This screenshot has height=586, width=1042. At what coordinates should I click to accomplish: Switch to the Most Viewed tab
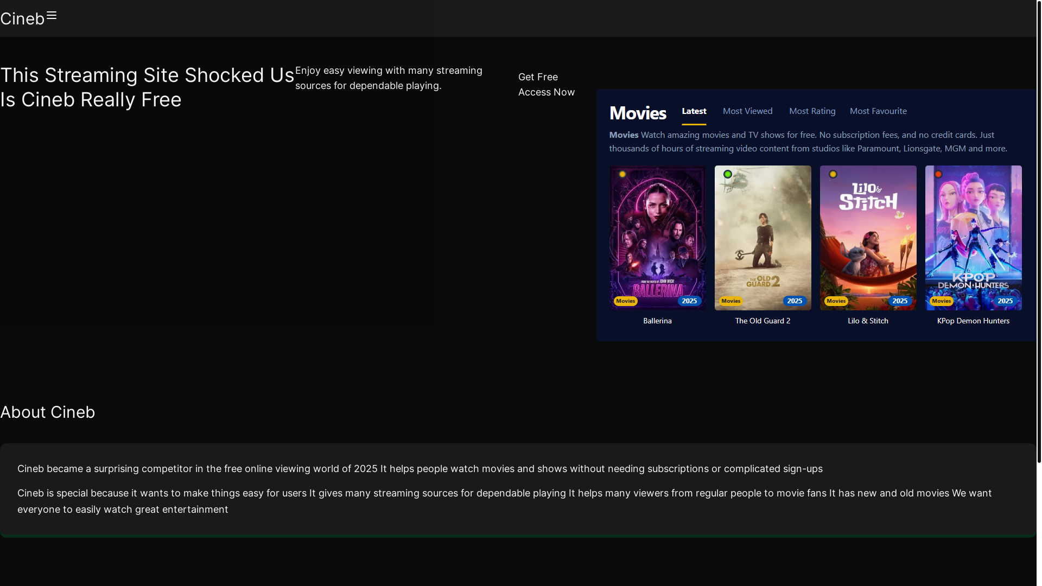tap(747, 111)
